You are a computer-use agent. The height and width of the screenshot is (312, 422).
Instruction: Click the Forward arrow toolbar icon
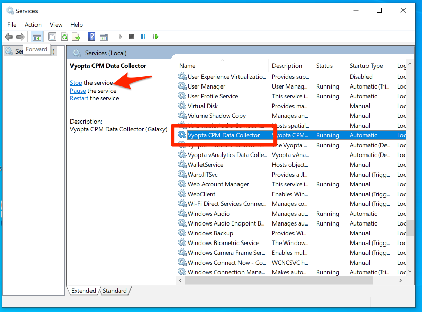pos(21,37)
